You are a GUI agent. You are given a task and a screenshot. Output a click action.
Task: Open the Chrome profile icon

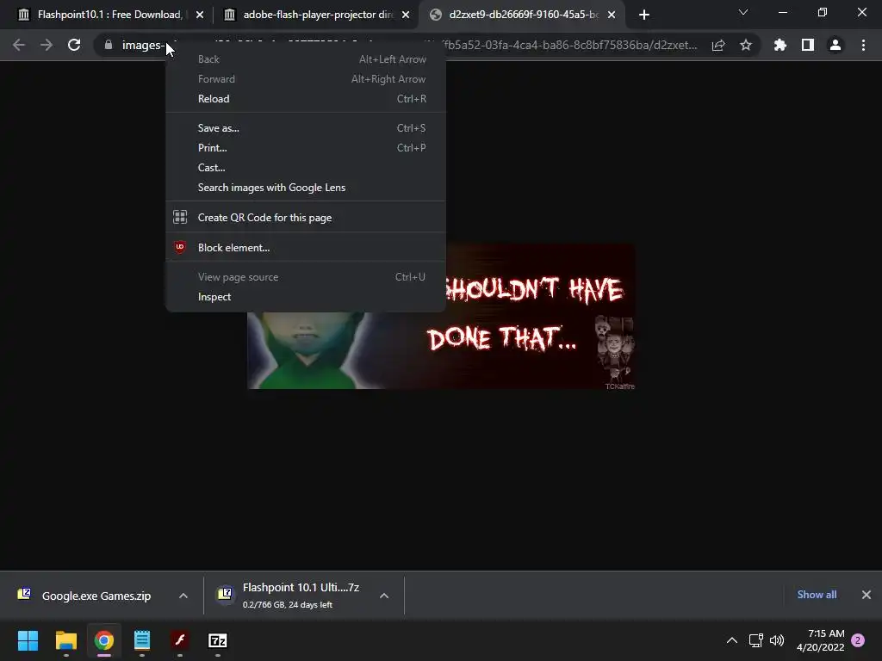pyautogui.click(x=835, y=45)
